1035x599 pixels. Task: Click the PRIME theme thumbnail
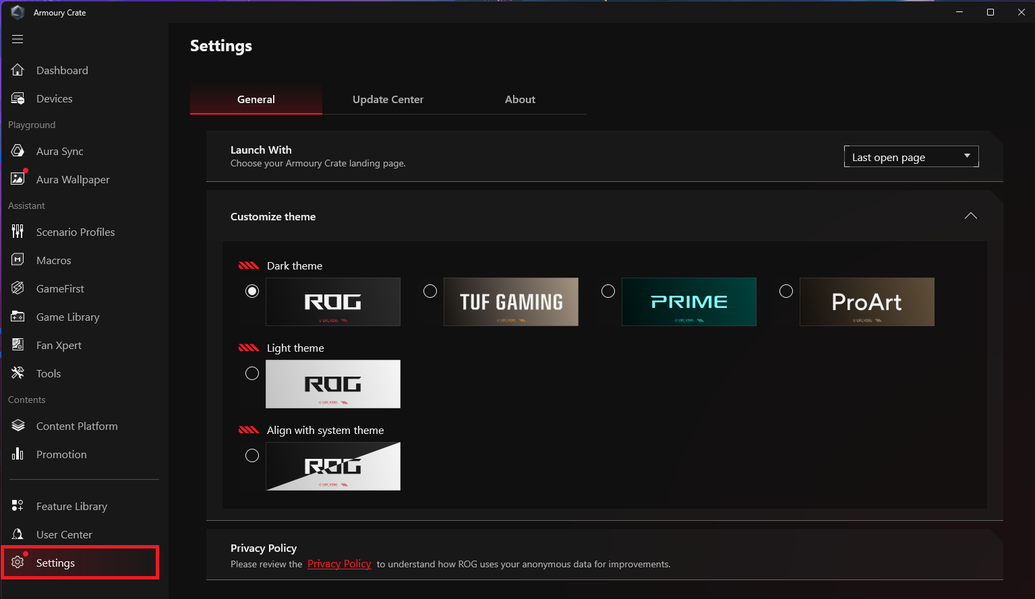tap(689, 302)
